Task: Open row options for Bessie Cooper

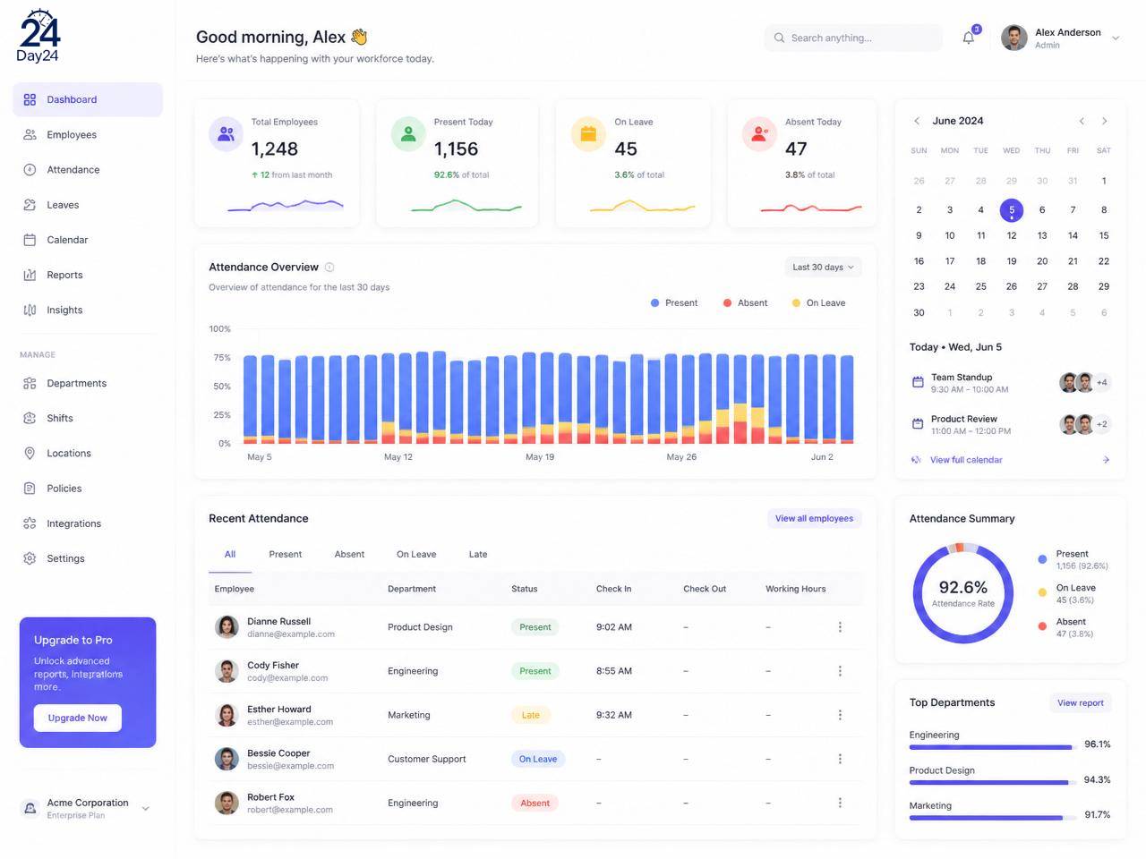Action: coord(840,759)
